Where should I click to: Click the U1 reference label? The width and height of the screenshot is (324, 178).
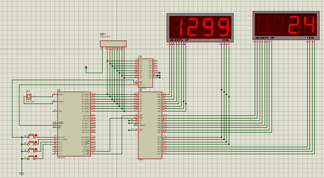coord(59,90)
